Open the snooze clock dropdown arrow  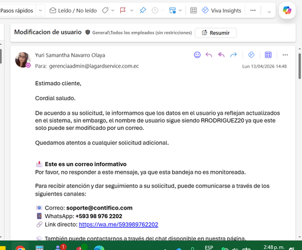162,10
